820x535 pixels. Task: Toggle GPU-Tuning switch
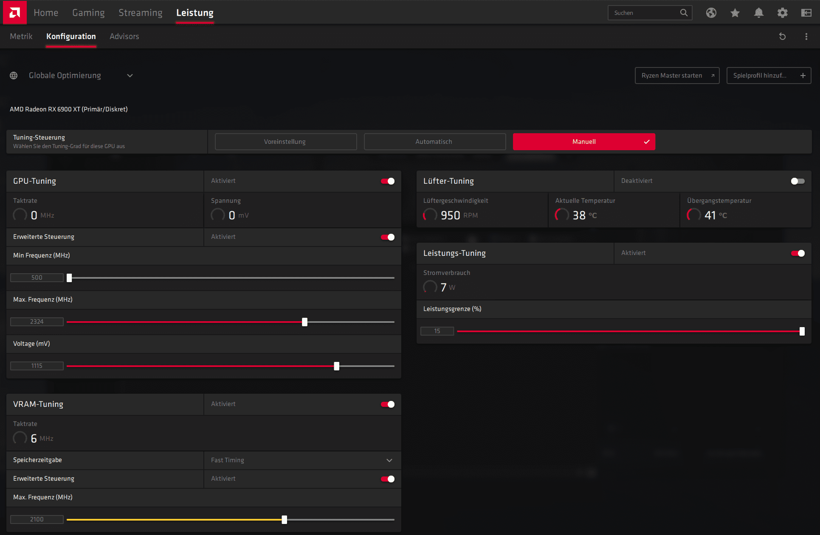pyautogui.click(x=388, y=181)
